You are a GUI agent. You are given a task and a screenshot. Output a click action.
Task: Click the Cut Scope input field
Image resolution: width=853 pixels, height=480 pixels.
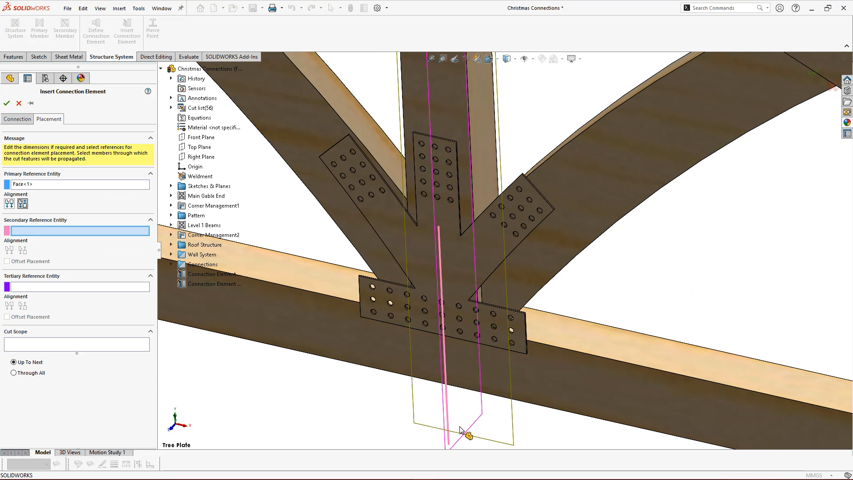click(x=77, y=344)
